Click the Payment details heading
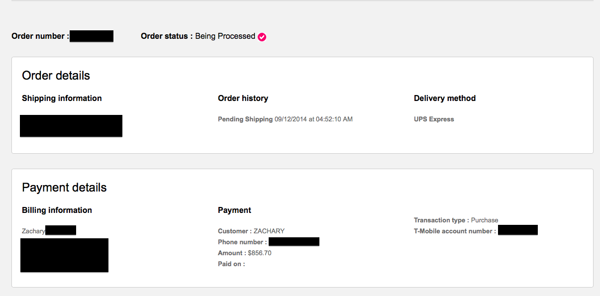Screen dimensions: 600x296 64,188
